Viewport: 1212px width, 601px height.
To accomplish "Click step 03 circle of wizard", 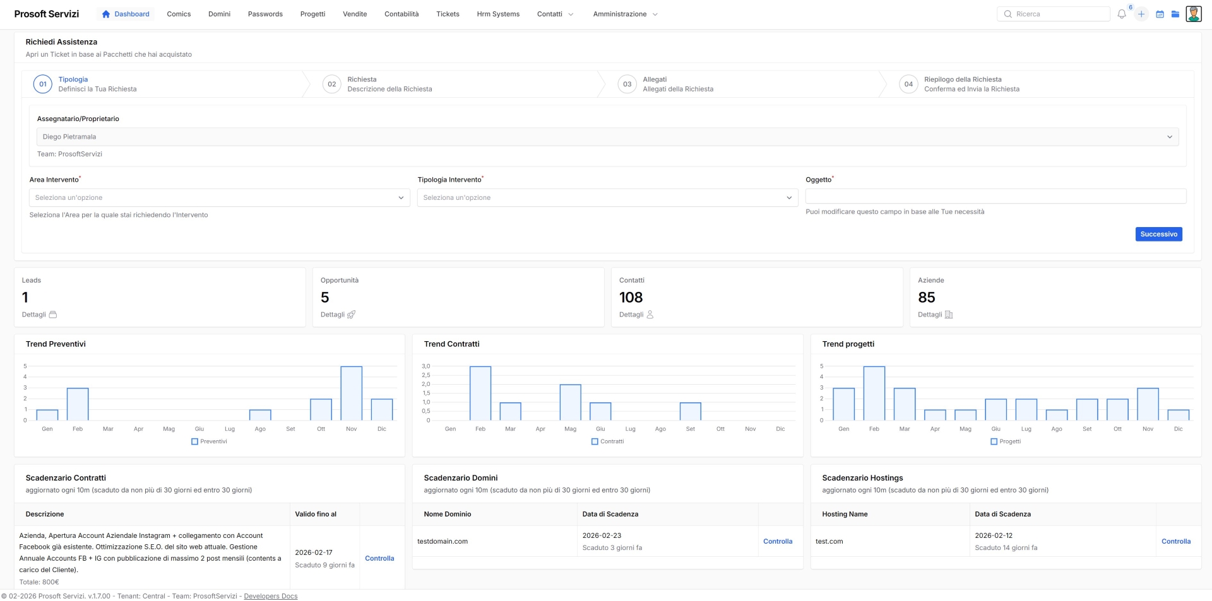I will [627, 84].
